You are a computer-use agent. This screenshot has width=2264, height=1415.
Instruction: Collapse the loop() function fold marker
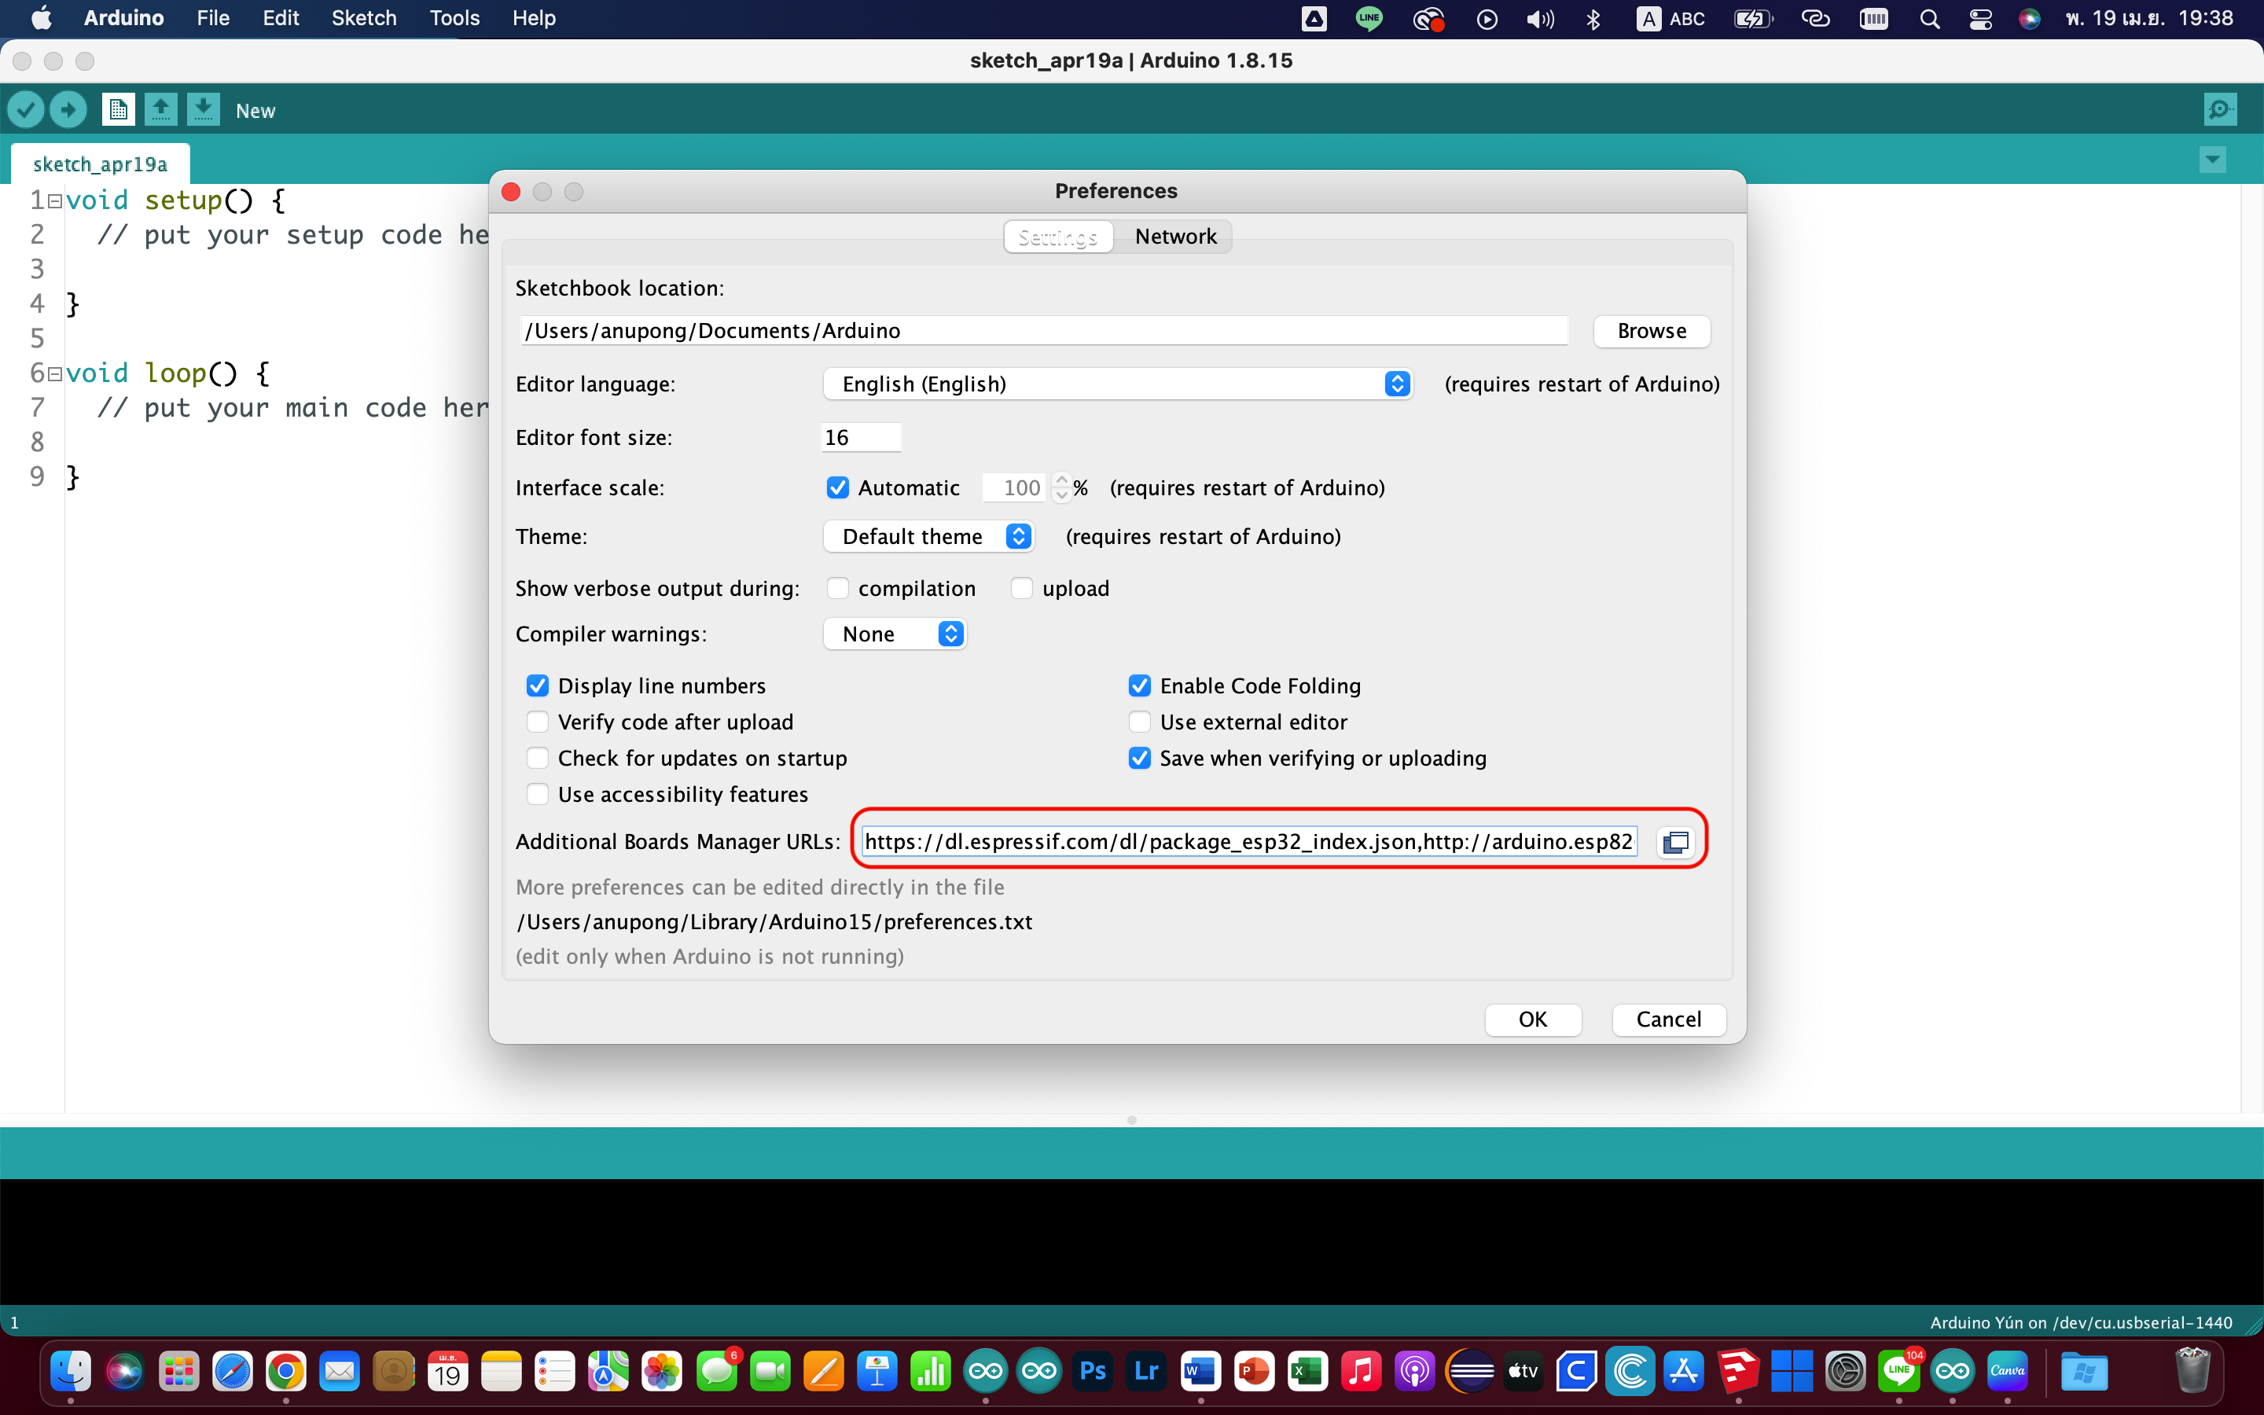55,373
